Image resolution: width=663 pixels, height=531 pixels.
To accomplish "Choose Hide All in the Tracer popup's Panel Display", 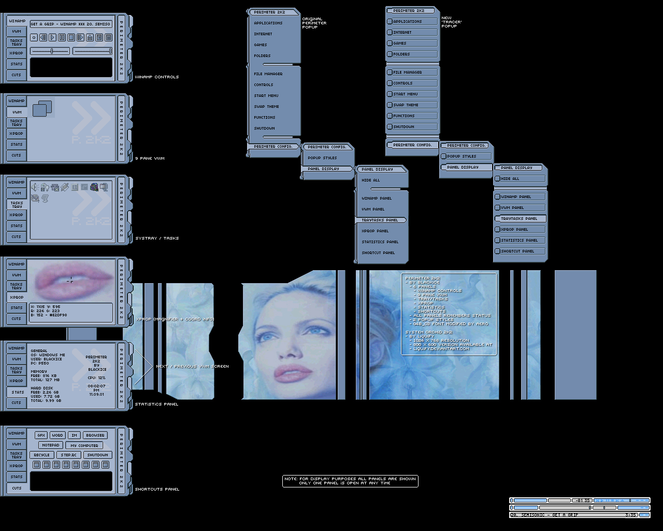I will [x=520, y=179].
